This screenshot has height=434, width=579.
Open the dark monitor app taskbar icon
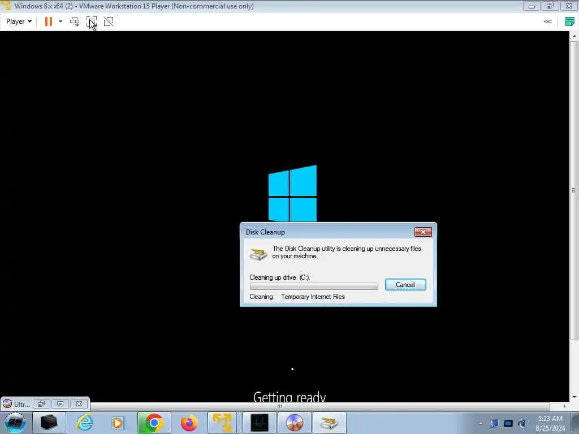click(259, 423)
